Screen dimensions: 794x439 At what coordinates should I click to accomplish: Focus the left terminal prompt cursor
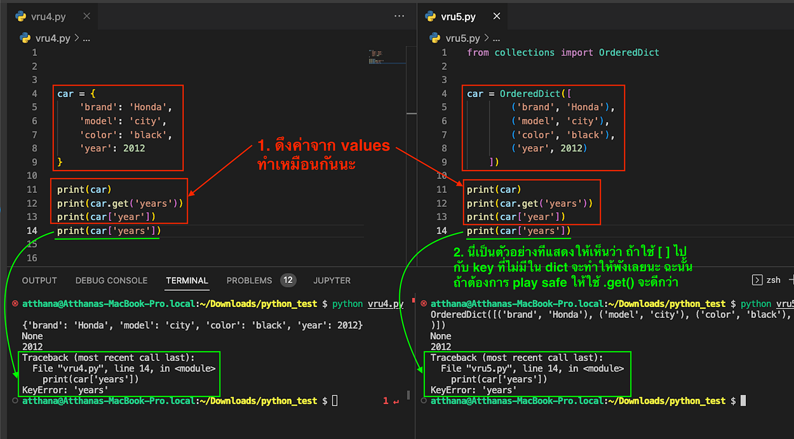pos(335,401)
